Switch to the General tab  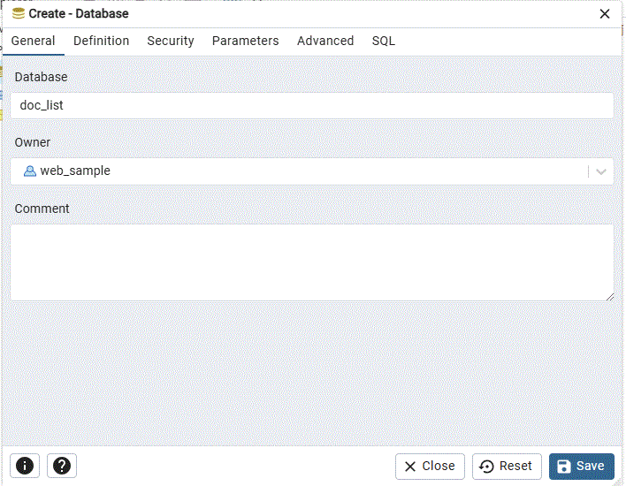[x=33, y=41]
